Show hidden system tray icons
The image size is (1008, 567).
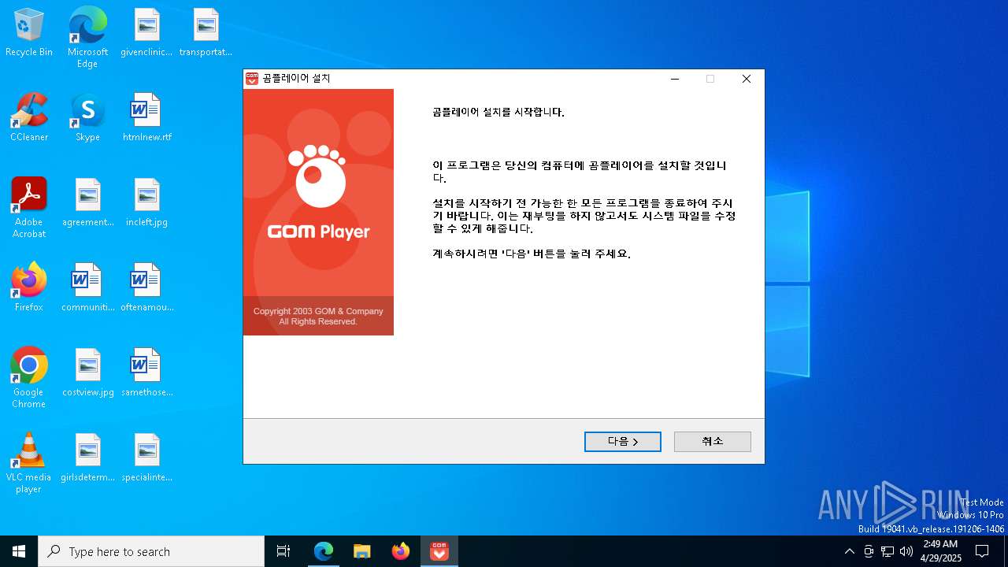click(849, 551)
